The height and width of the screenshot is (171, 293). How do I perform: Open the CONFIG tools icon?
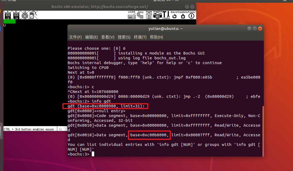point(166,15)
